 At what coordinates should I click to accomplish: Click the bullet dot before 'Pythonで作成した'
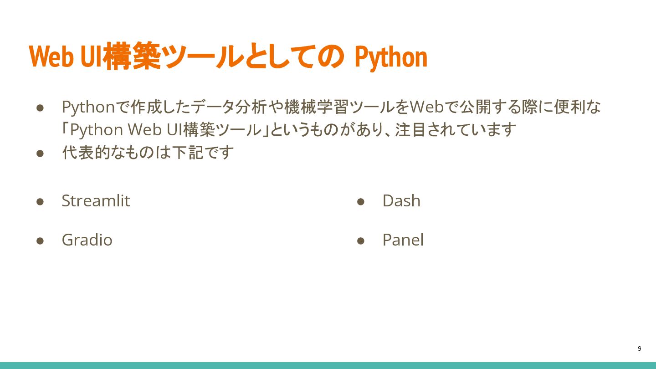tap(40, 108)
